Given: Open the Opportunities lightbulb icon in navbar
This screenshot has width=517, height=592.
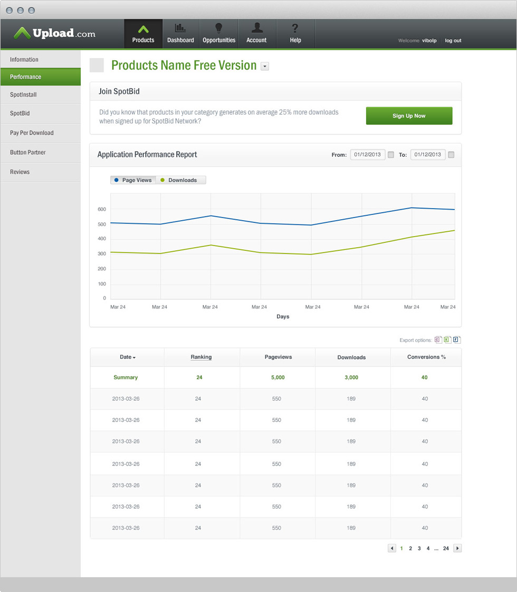Looking at the screenshot, I should pyautogui.click(x=219, y=29).
